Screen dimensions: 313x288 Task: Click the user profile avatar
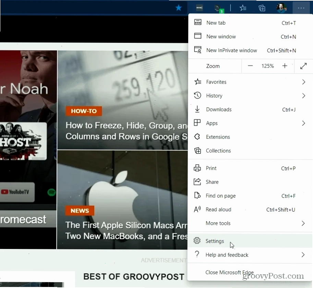click(x=281, y=8)
